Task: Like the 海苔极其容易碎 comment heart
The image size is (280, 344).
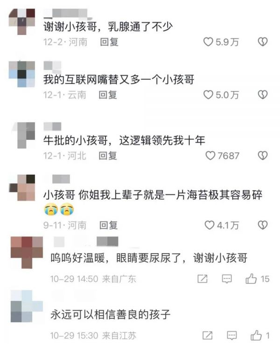Action: (209, 225)
